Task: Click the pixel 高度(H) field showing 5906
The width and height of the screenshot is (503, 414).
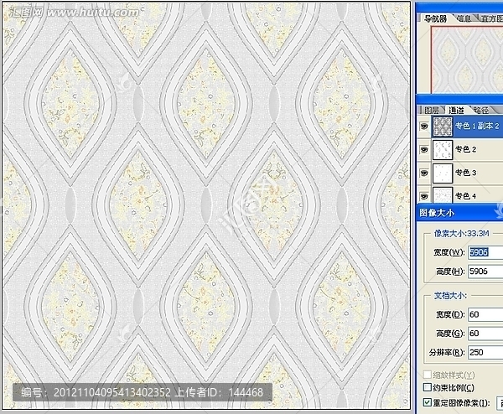Action: pyautogui.click(x=485, y=272)
